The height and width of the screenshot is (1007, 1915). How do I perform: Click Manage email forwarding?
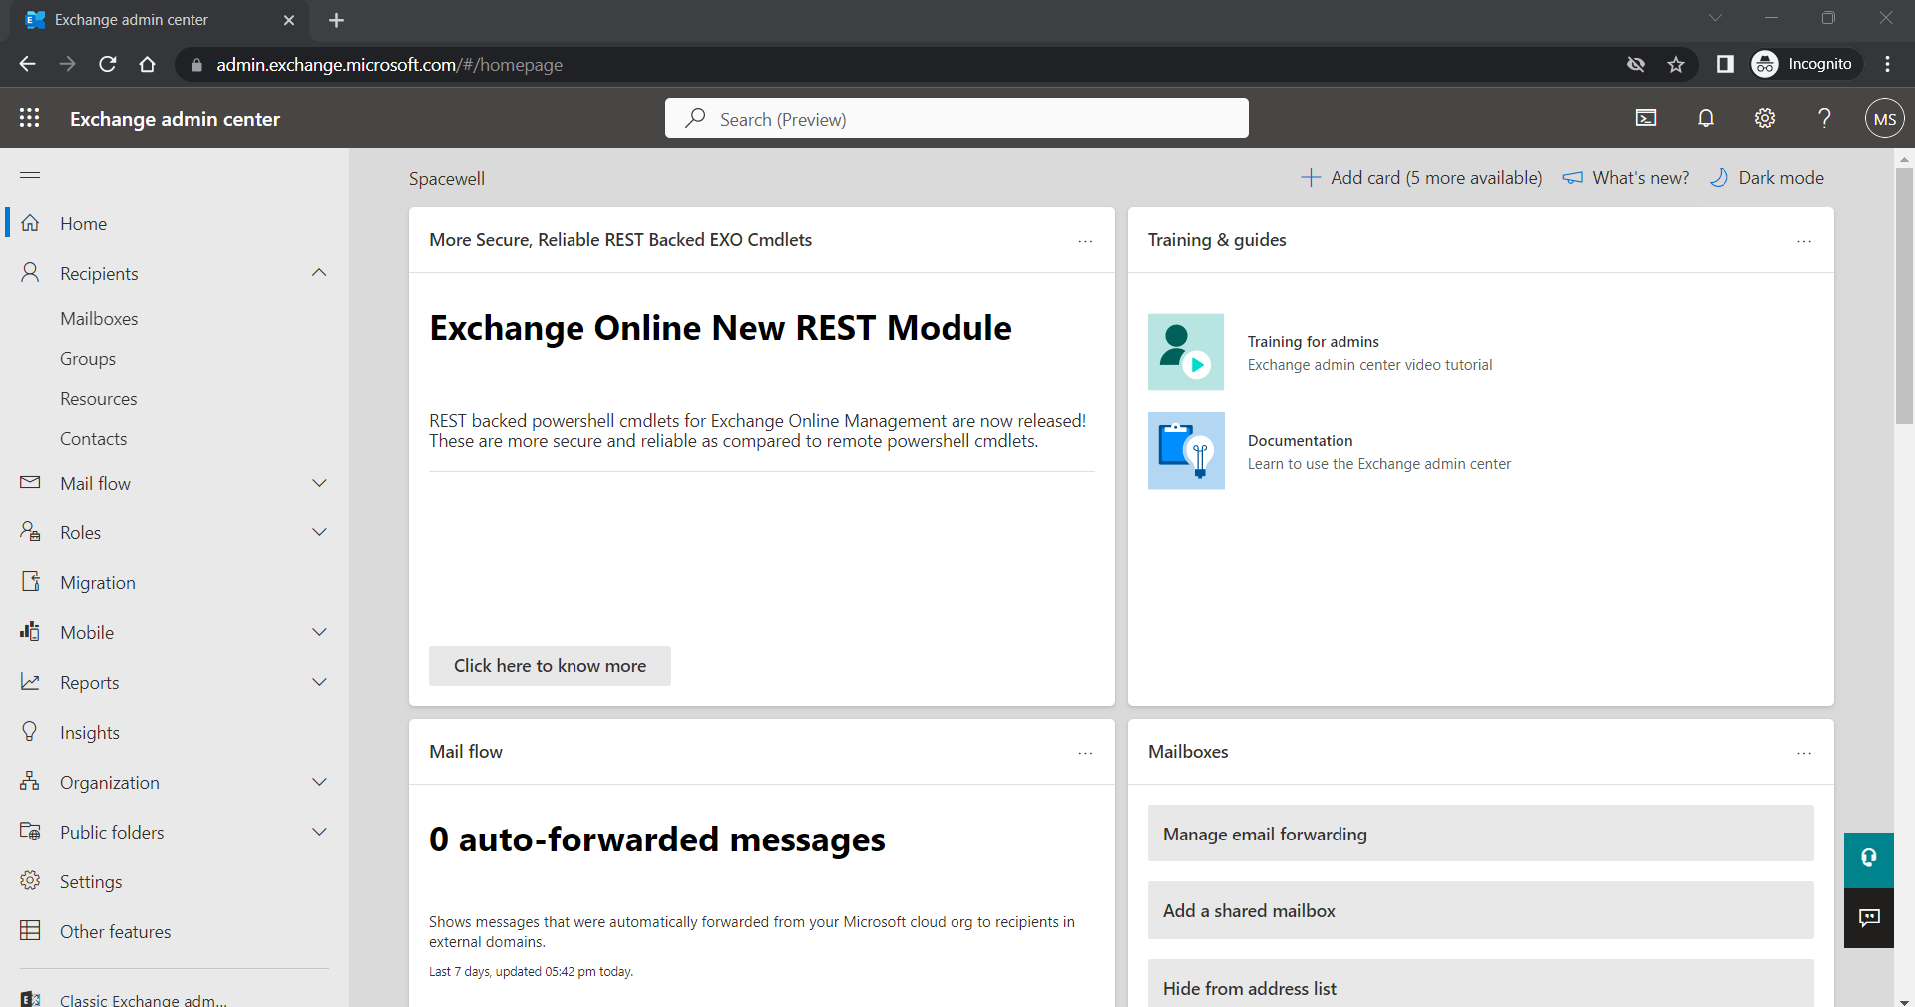(1480, 834)
